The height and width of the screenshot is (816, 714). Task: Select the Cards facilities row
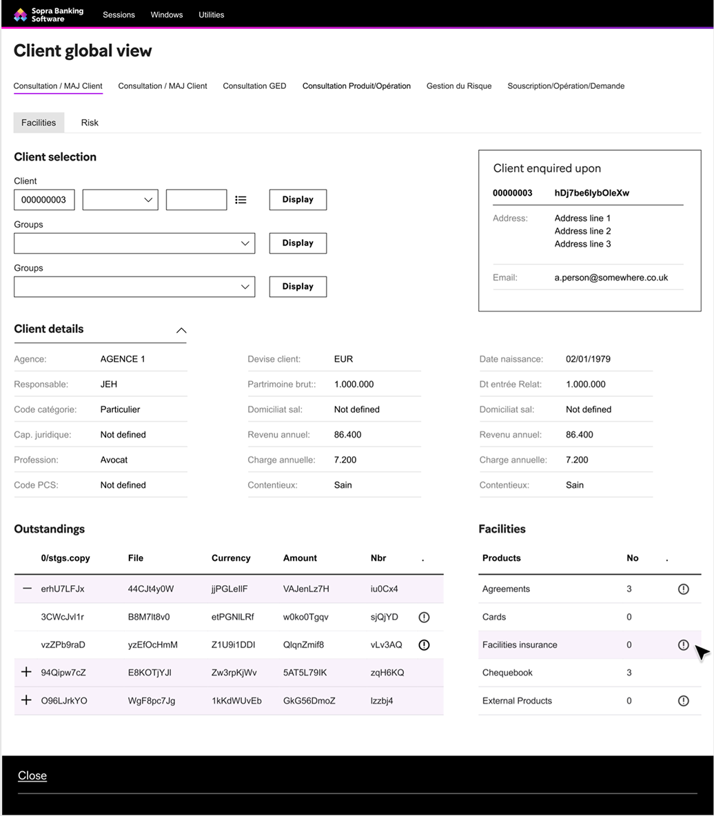[590, 618]
